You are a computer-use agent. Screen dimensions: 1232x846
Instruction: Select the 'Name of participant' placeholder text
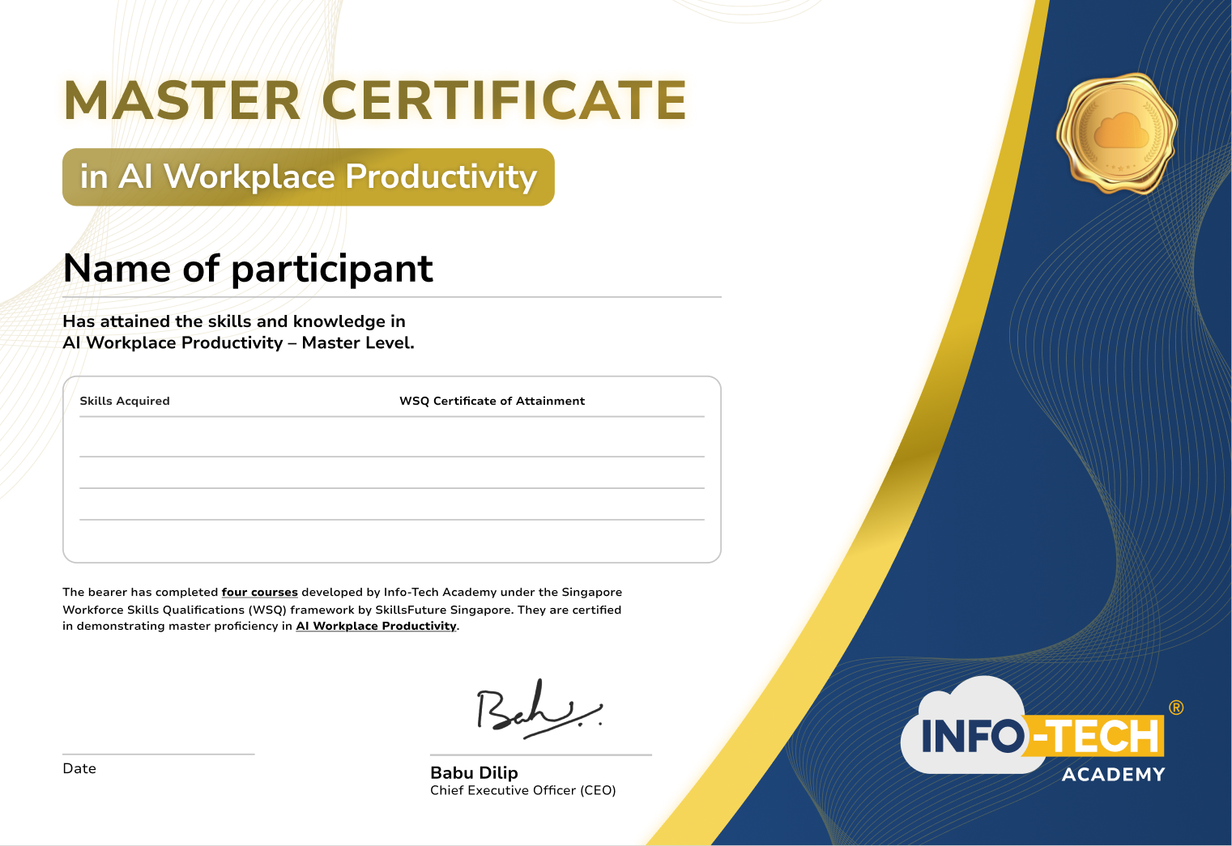point(248,269)
